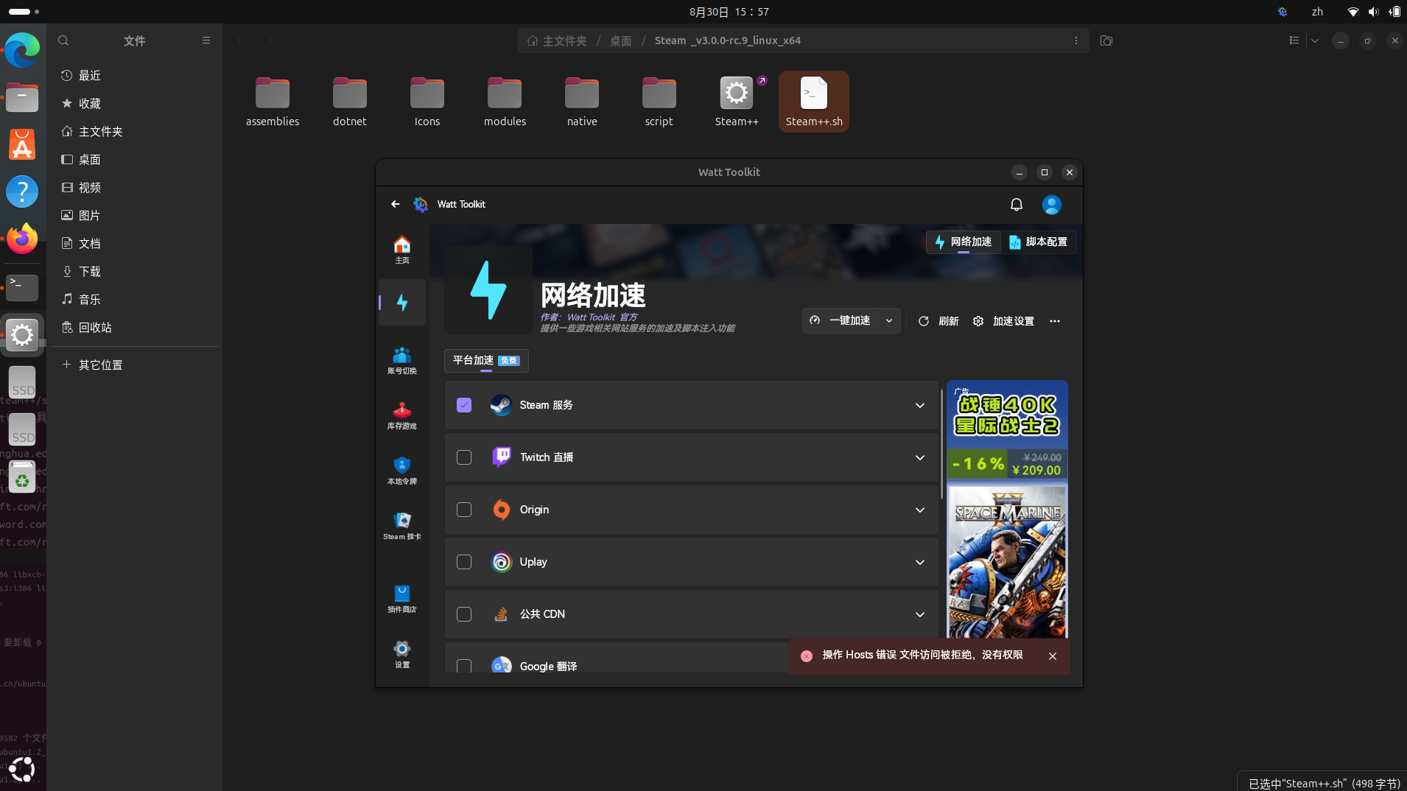Open the assemblies folder
Screen dimensions: 1407x791
click(x=273, y=102)
